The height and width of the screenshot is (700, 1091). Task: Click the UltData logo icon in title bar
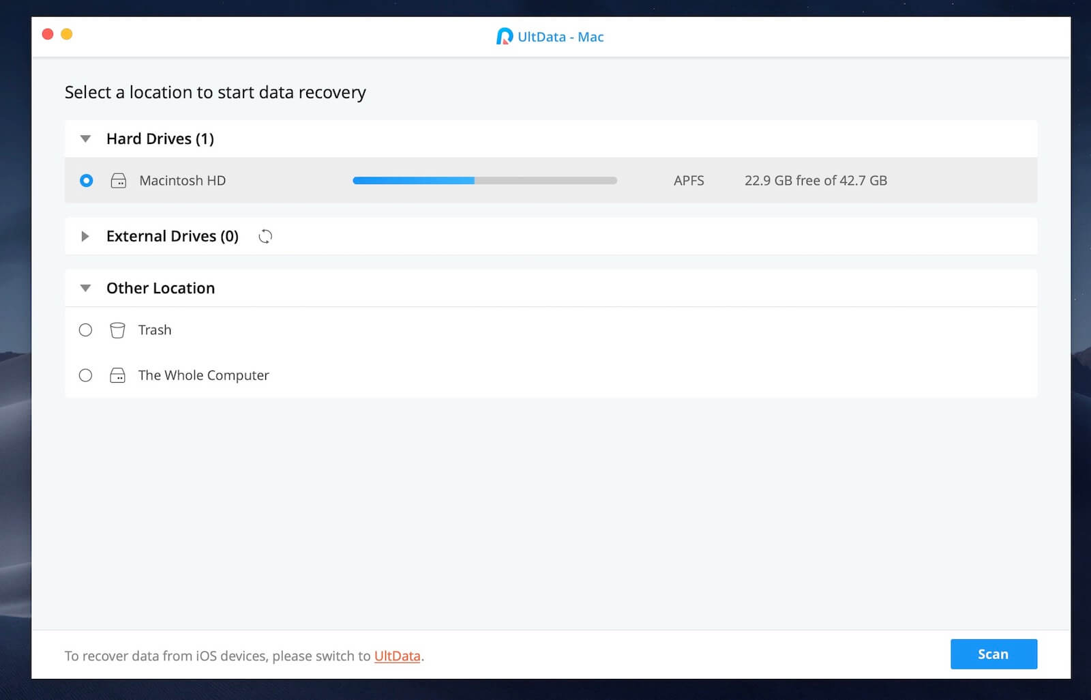[x=504, y=36]
